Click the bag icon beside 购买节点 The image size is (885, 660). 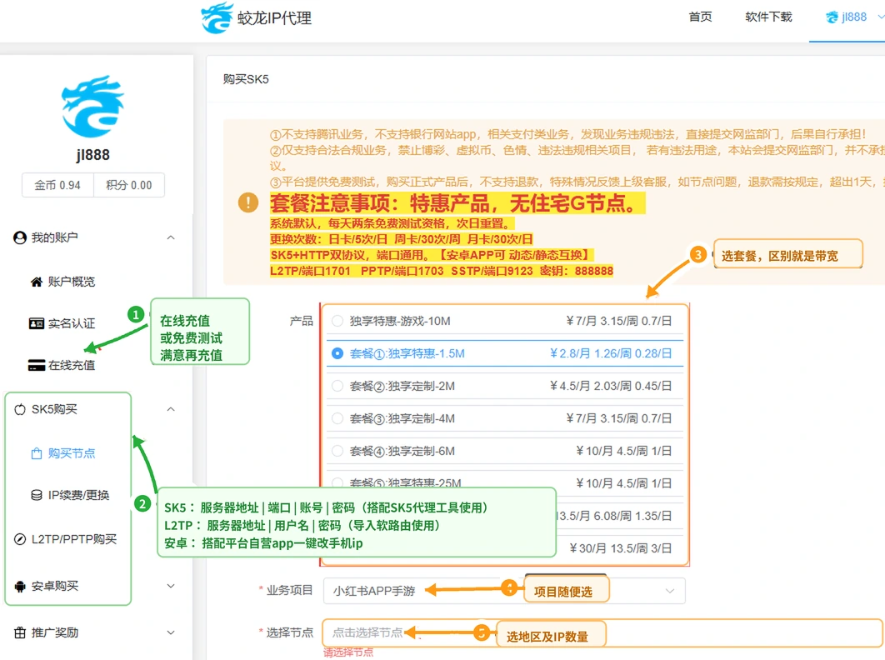coord(37,453)
